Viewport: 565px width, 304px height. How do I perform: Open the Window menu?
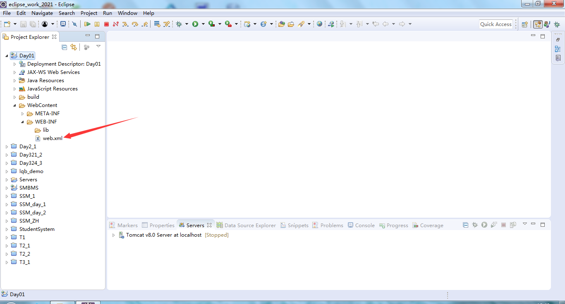click(127, 13)
